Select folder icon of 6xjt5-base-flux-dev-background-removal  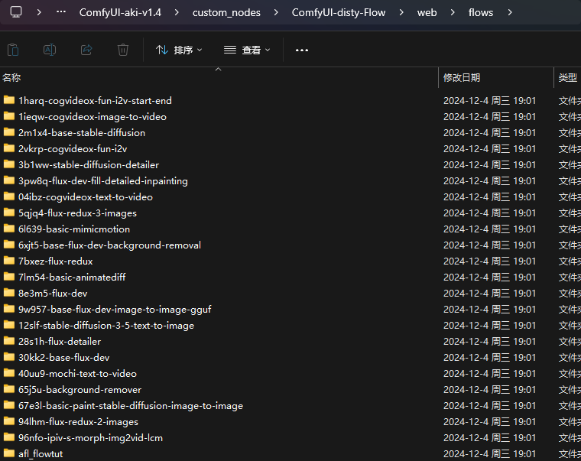click(9, 245)
